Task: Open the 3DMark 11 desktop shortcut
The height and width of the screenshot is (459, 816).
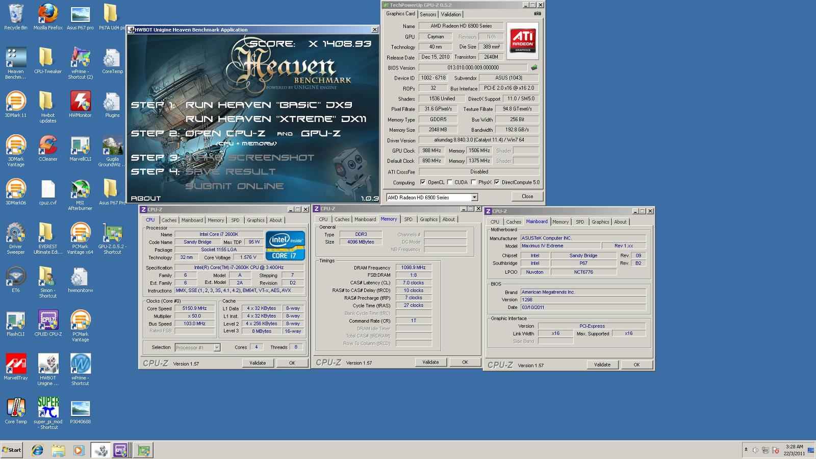Action: (x=16, y=105)
